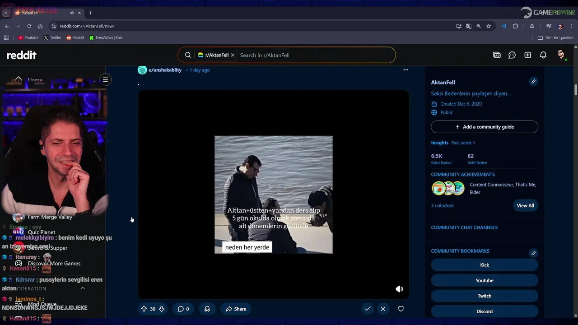Open Reddit ads icon
This screenshot has width=578, height=325.
497,55
